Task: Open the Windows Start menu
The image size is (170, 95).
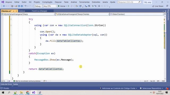Action: coord(3,93)
